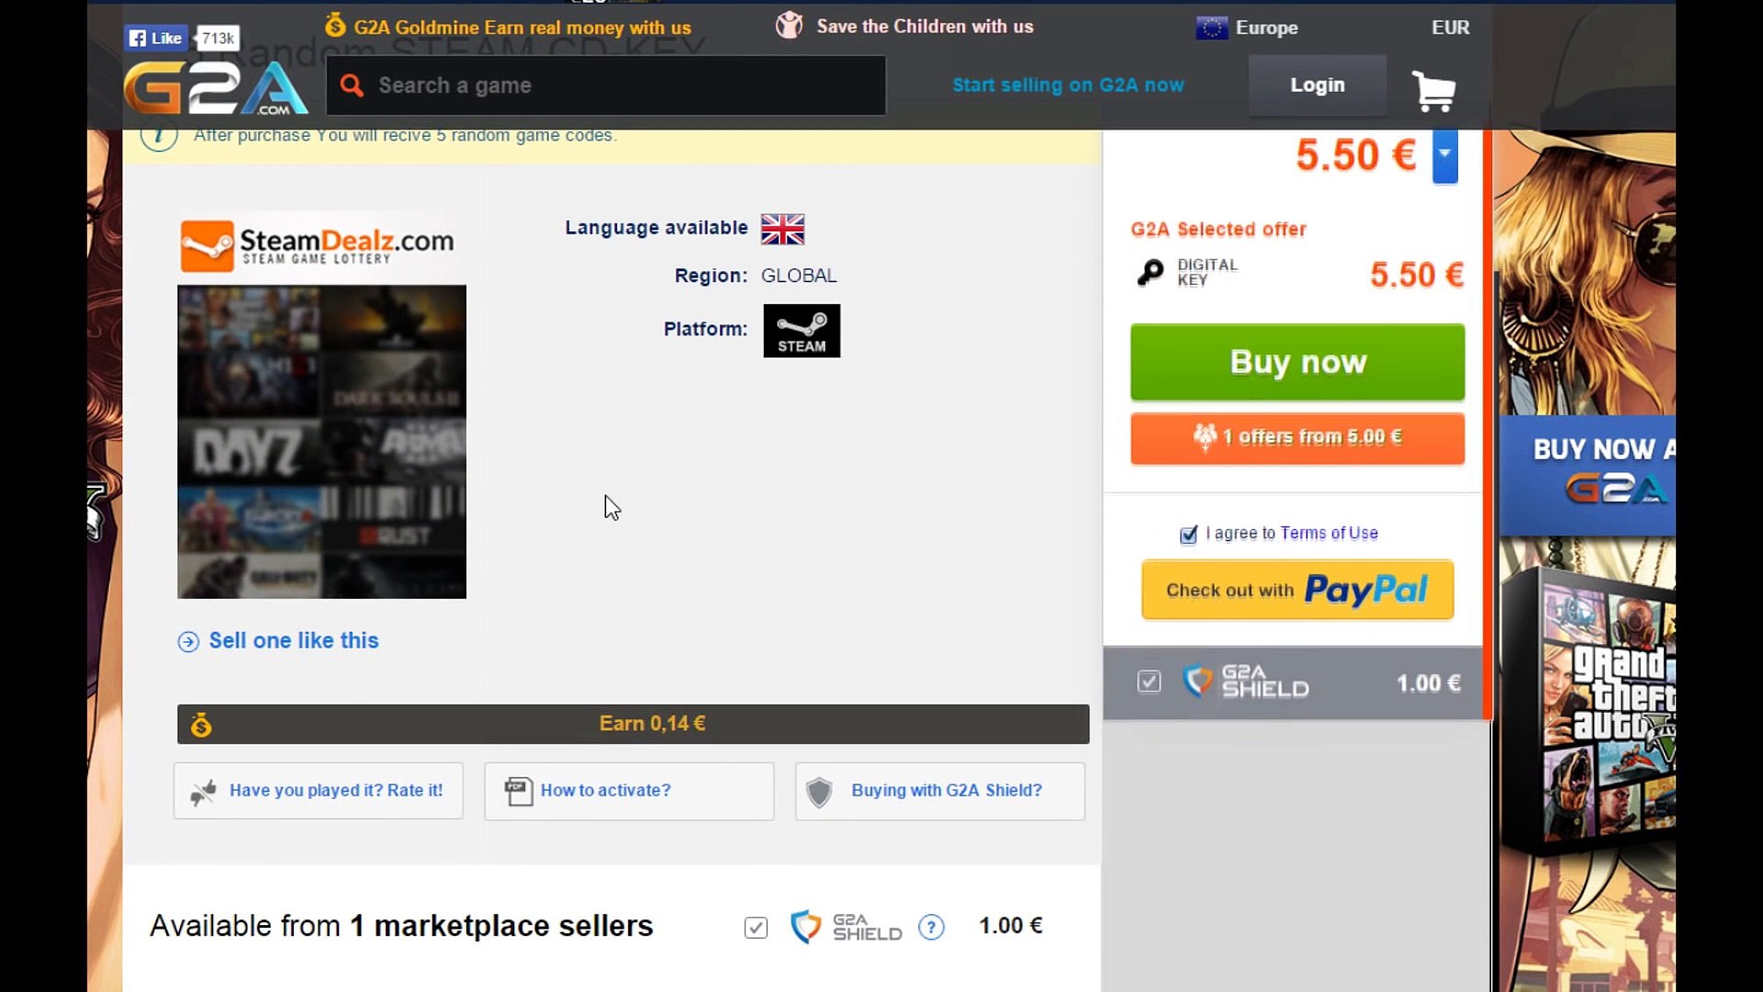The height and width of the screenshot is (992, 1763).
Task: Click the Facebook Like button
Action: pos(156,38)
